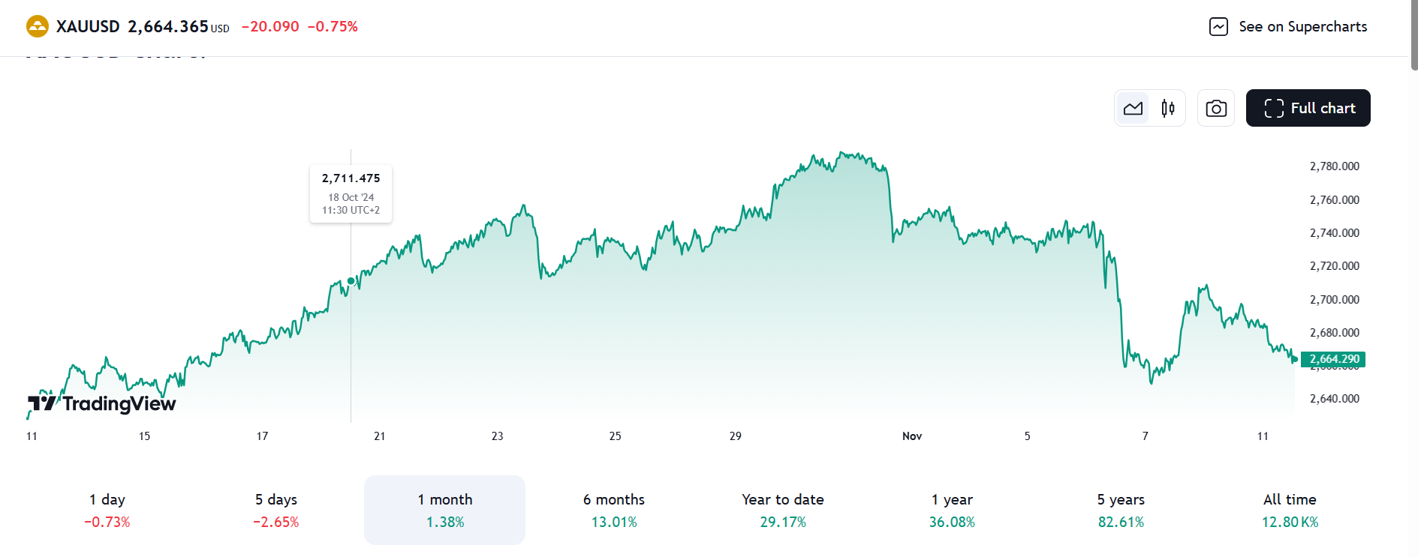Image resolution: width=1418 pixels, height=557 pixels.
Task: Click the chart point at 18 Oct marker
Action: tap(351, 281)
